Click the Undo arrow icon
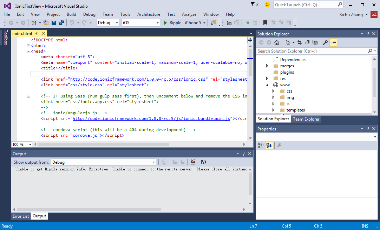 coord(72,23)
